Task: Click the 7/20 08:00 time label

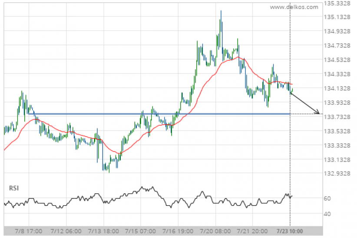Action: (215, 231)
